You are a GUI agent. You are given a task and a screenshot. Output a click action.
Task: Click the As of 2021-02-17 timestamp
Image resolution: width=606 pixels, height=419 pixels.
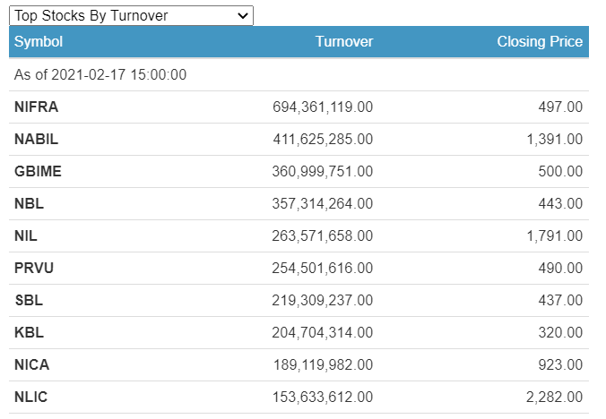point(100,74)
